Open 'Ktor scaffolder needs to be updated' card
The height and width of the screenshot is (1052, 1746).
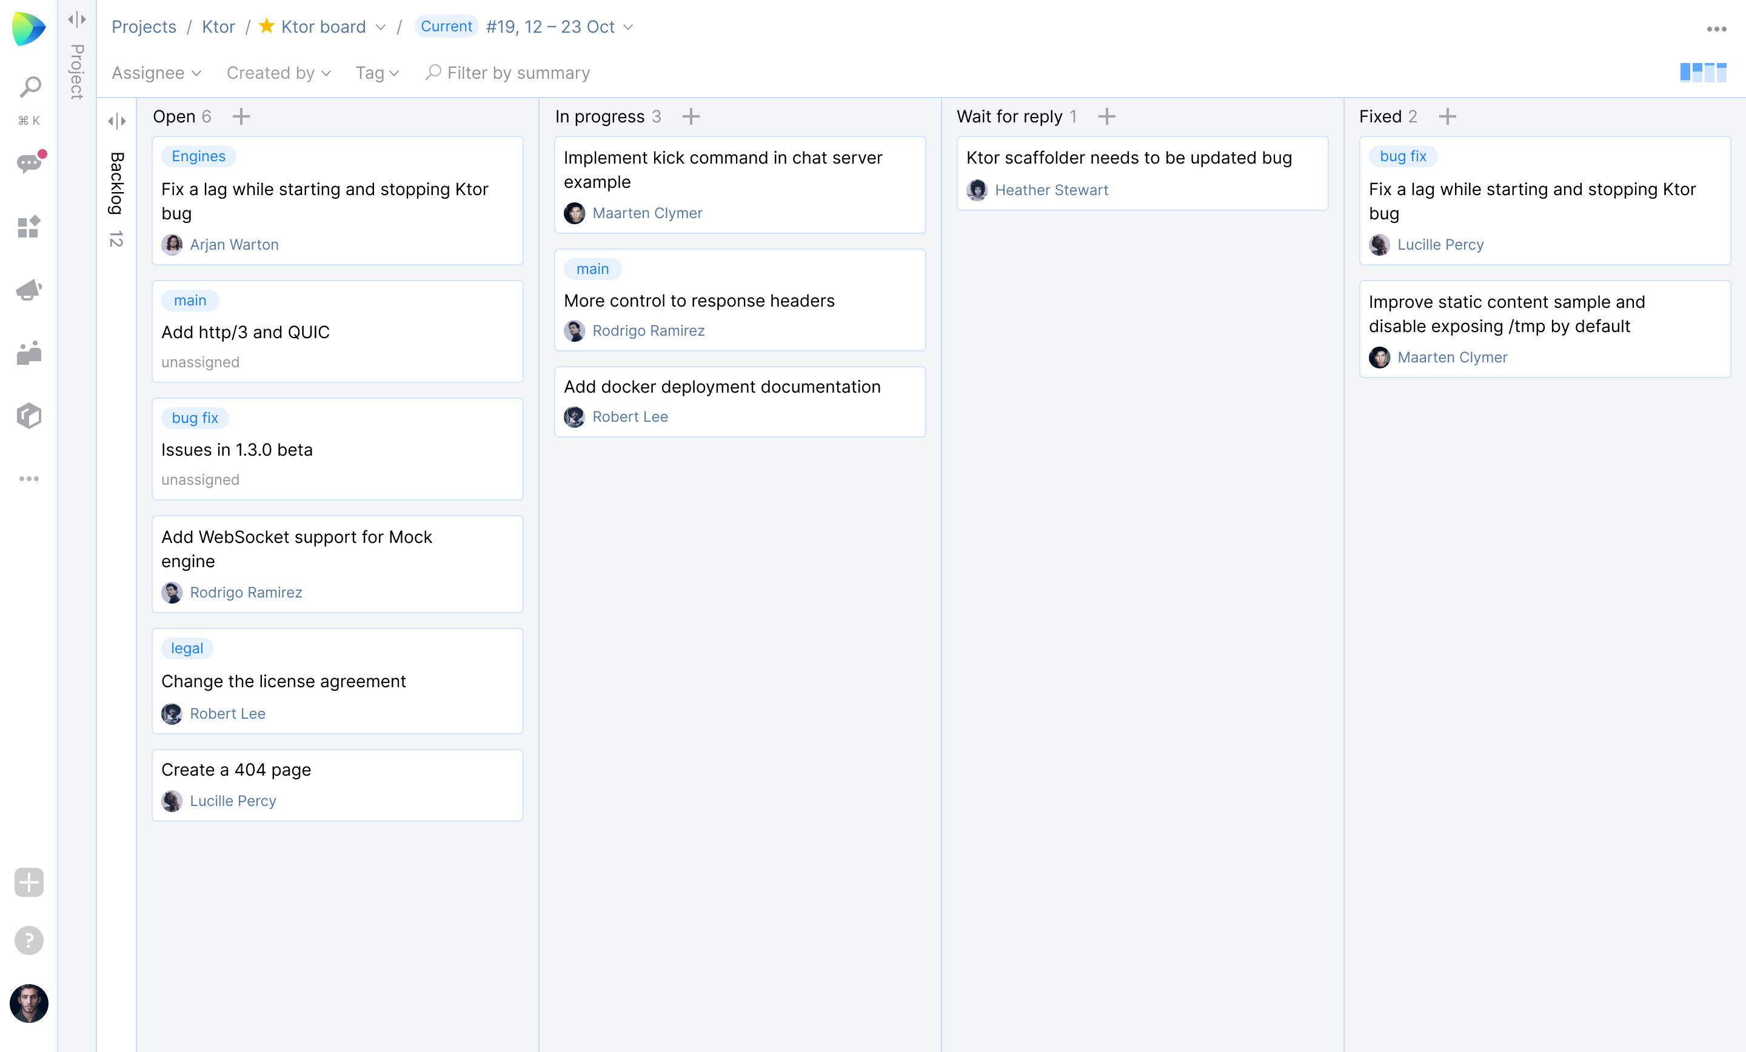pyautogui.click(x=1142, y=173)
